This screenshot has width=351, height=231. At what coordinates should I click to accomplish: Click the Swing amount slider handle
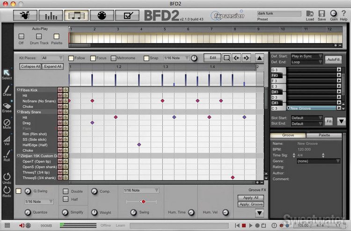(x=143, y=202)
